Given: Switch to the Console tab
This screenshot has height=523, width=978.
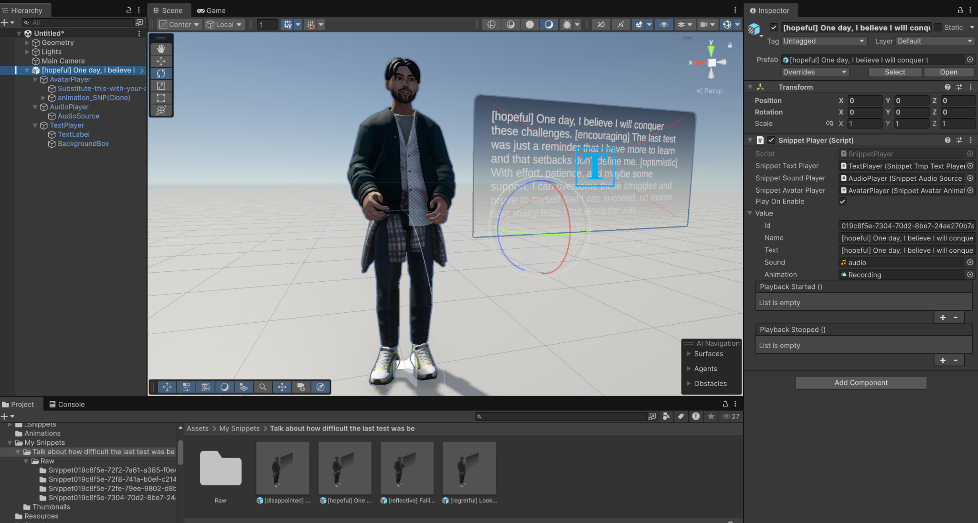Looking at the screenshot, I should [66, 404].
